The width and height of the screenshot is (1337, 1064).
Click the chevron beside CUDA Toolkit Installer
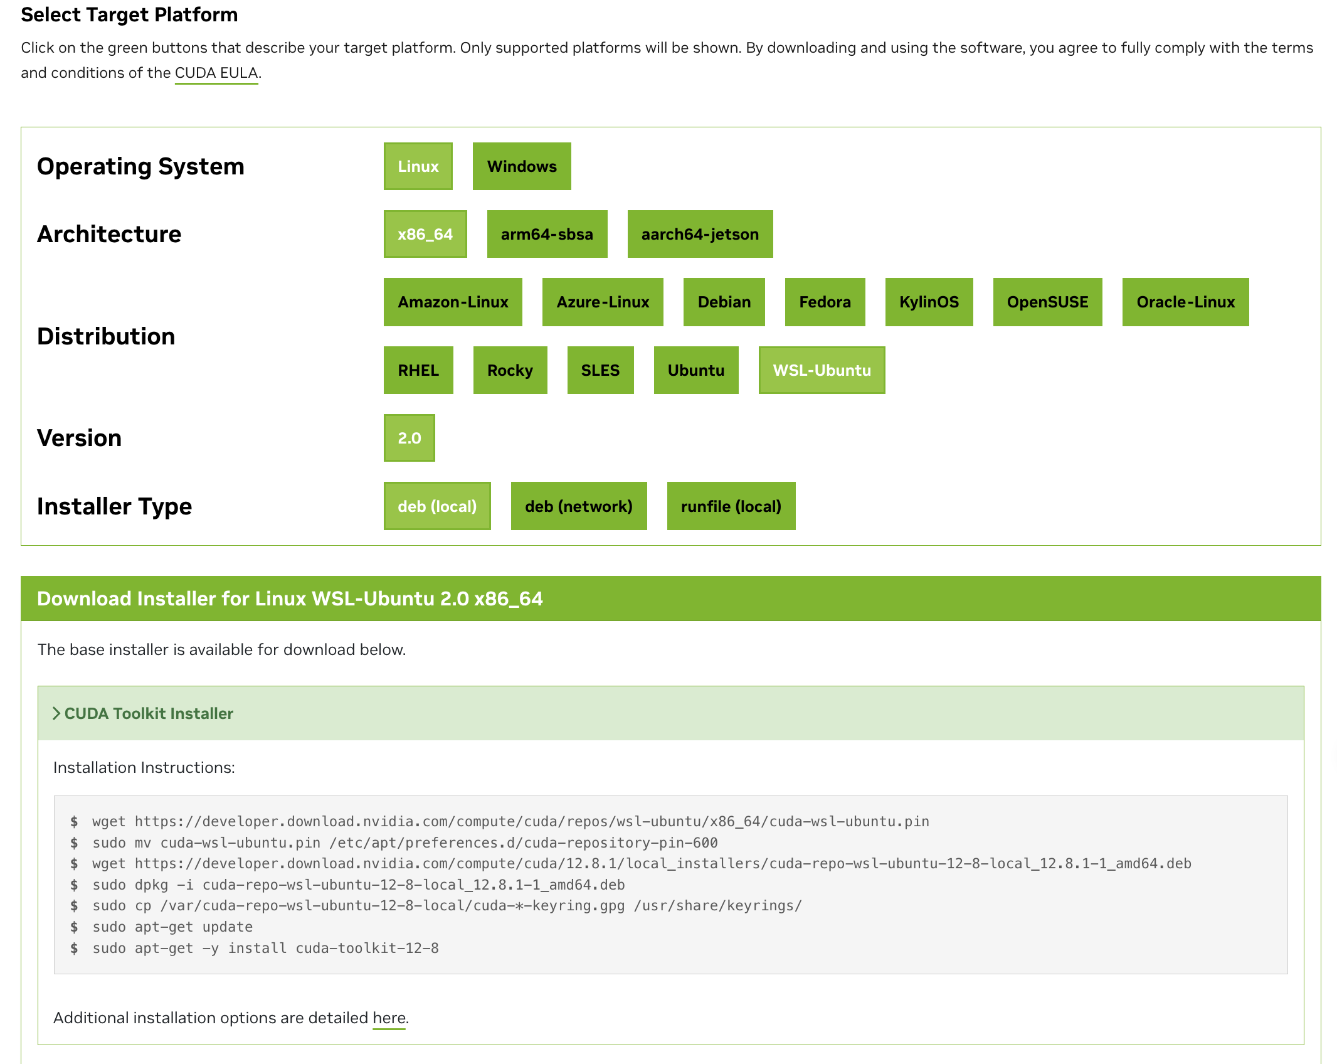(x=56, y=713)
